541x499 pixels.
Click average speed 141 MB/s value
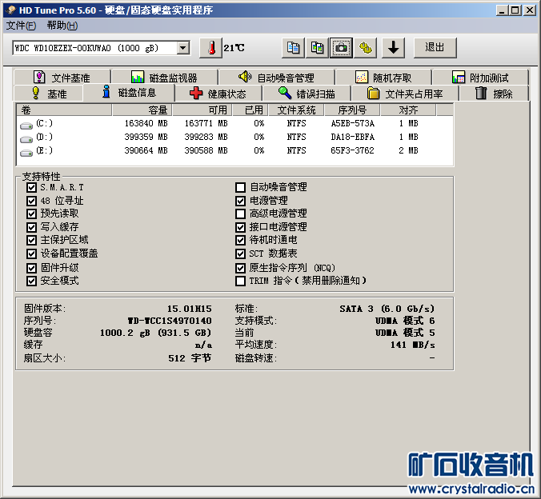413,345
